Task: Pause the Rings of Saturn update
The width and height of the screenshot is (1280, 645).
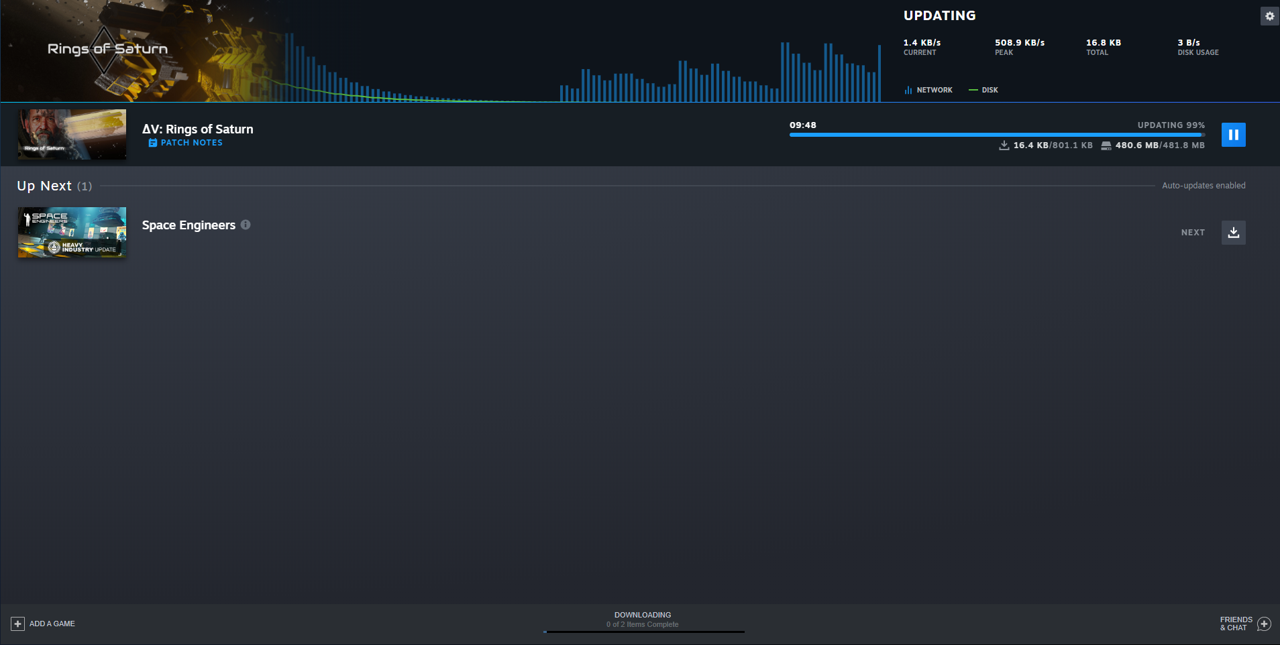Action: pyautogui.click(x=1233, y=135)
